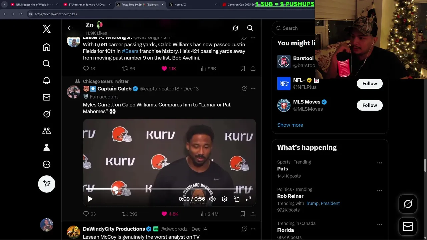Screen dimensions: 427x240
Task: Mute the video volume
Action: coord(212,199)
